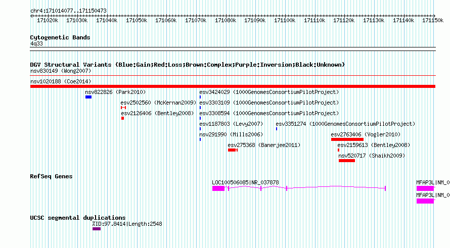Open the esv3308594 1000Genomes label
The image size is (450, 248).
(269, 113)
